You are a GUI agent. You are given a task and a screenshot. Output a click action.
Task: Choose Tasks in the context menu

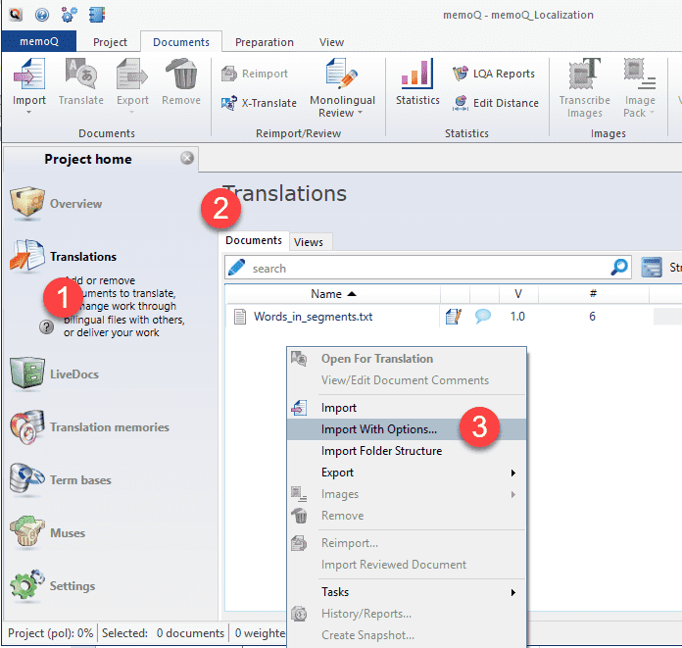(407, 592)
